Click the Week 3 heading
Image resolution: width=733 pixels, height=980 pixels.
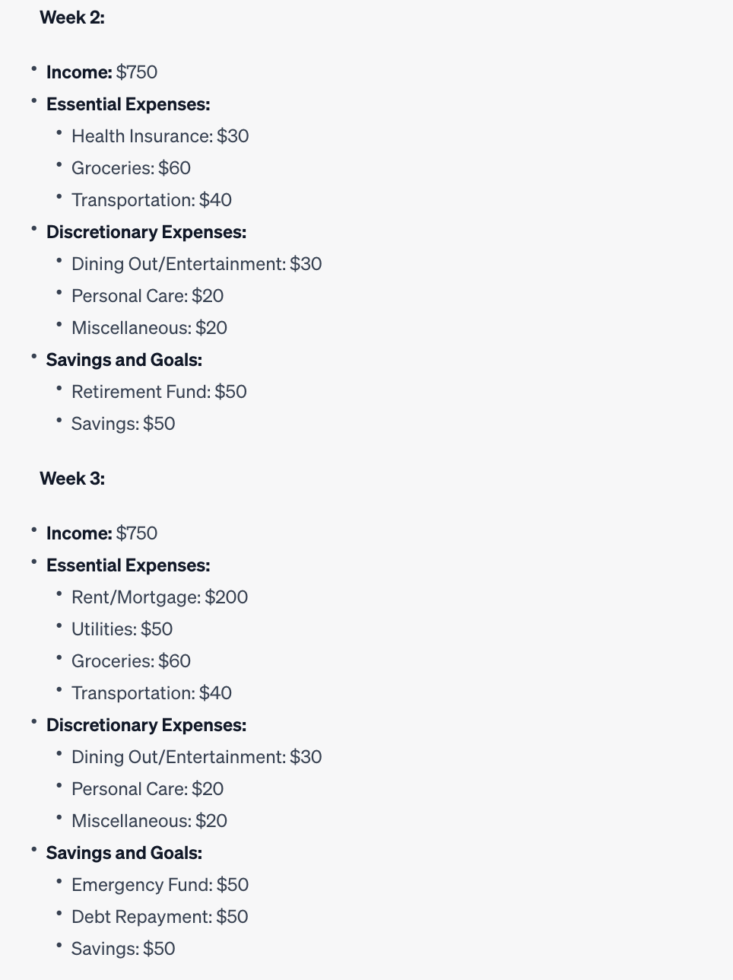click(x=72, y=479)
